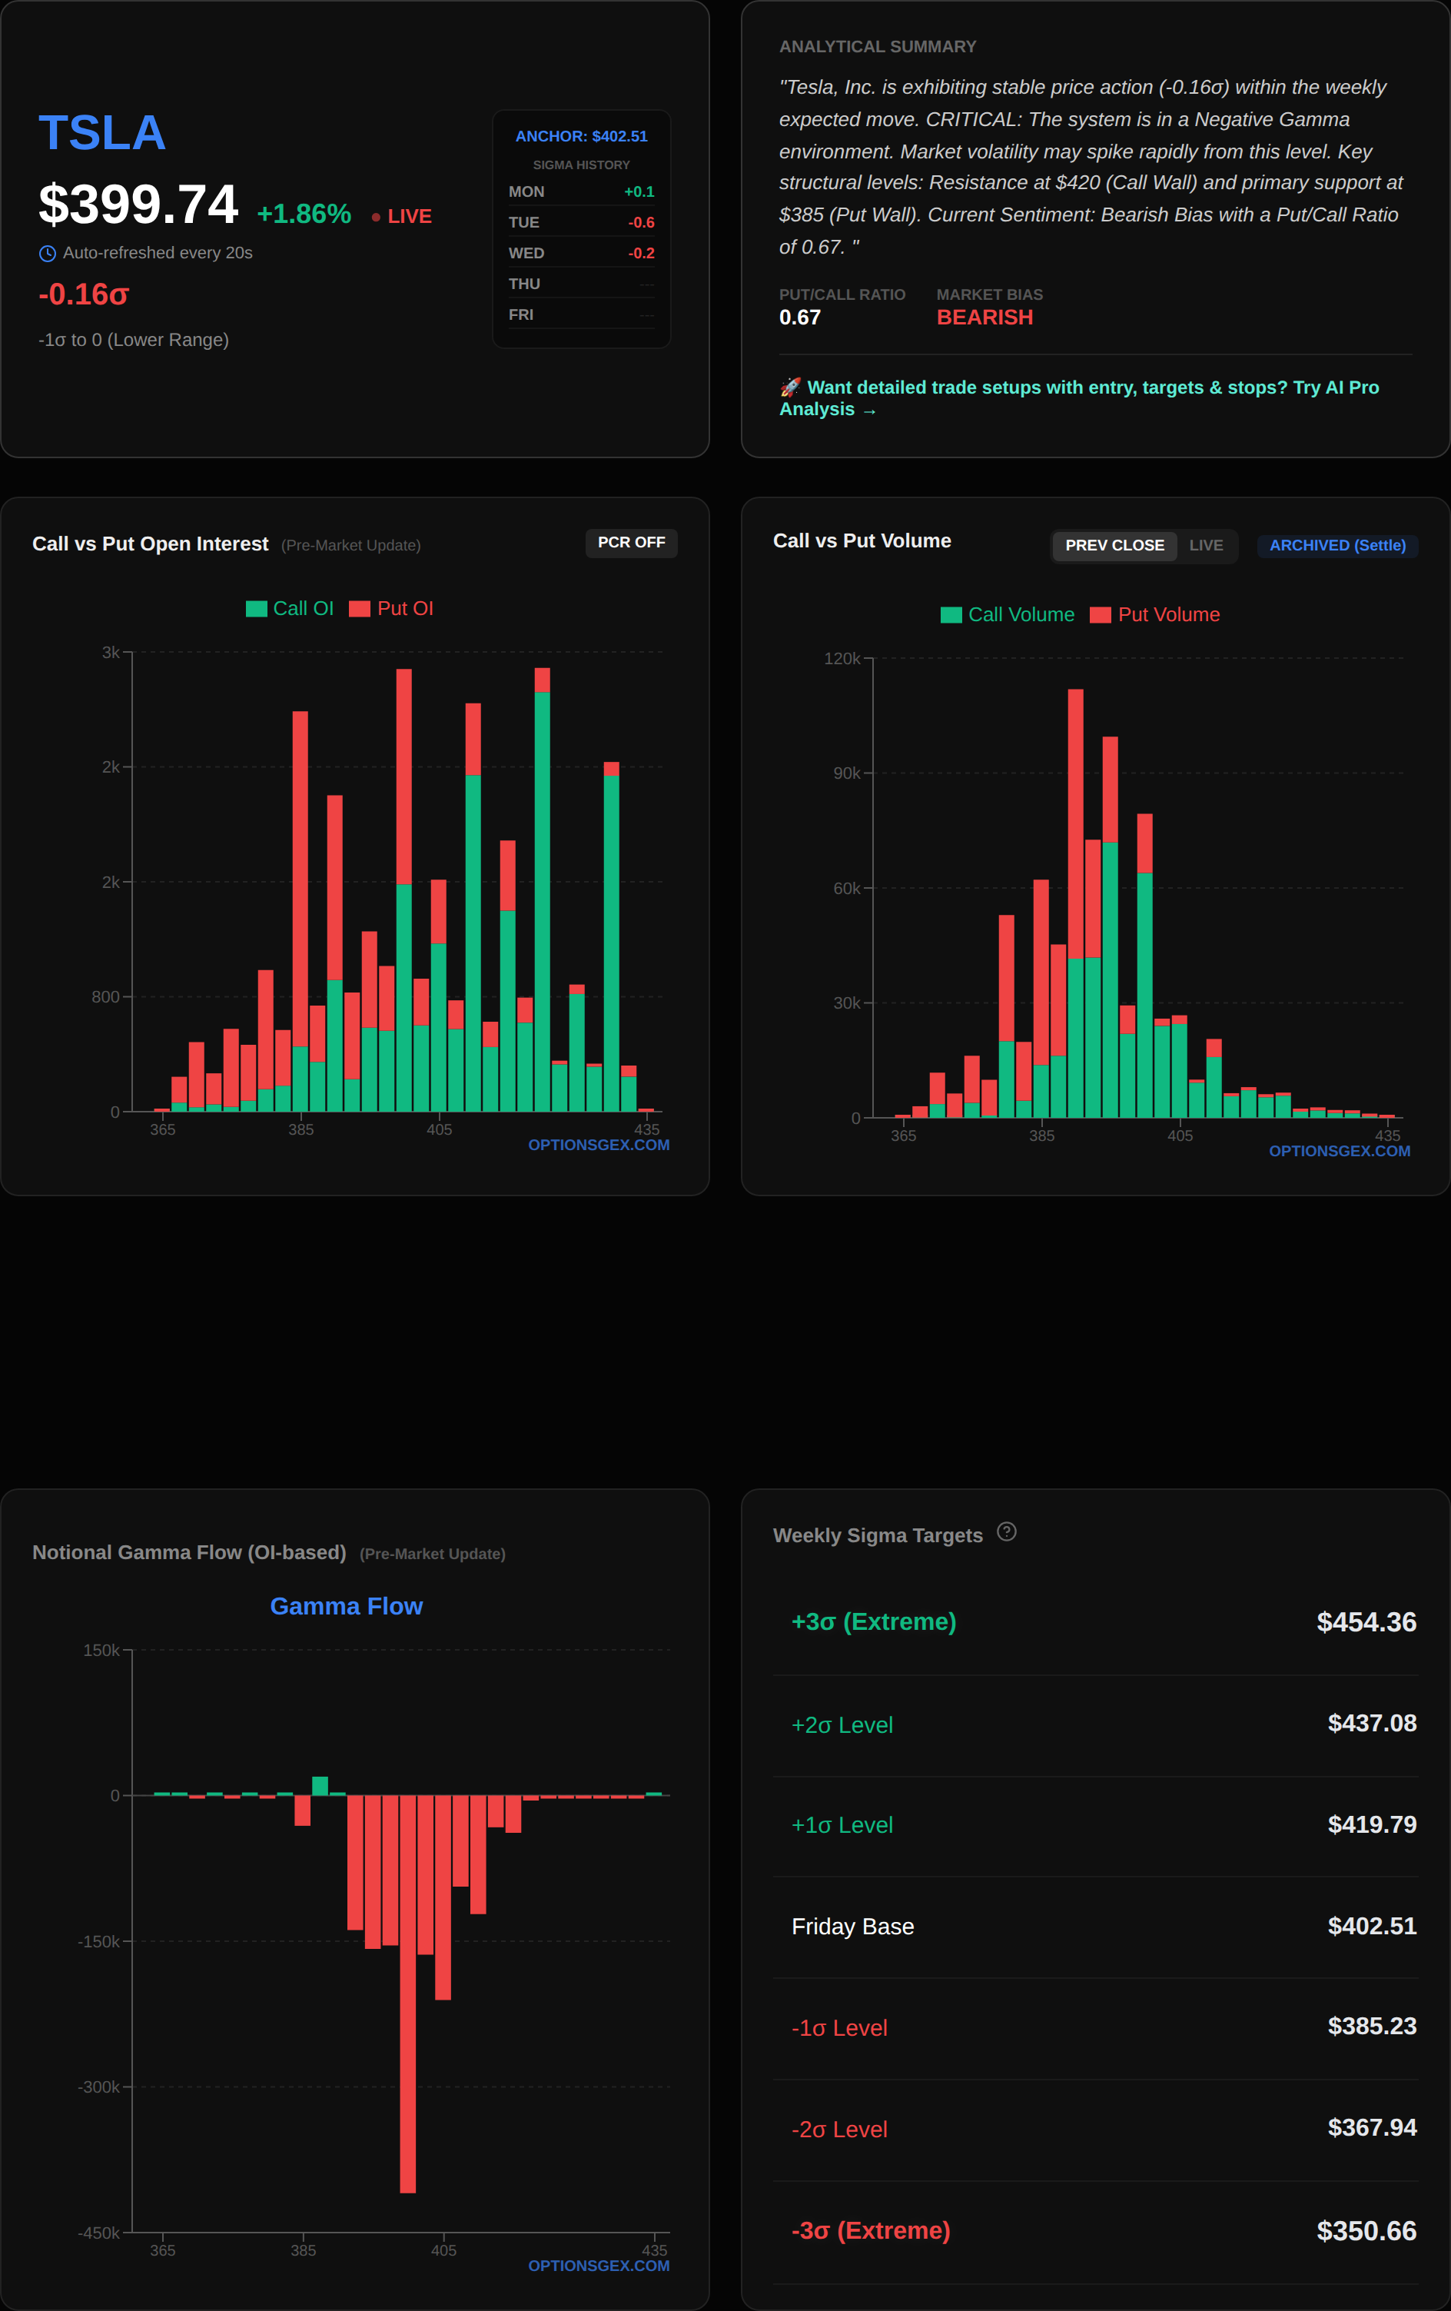Click the rocket icon in AI Pro promo
Screen dimensions: 1451x2311
[790, 387]
